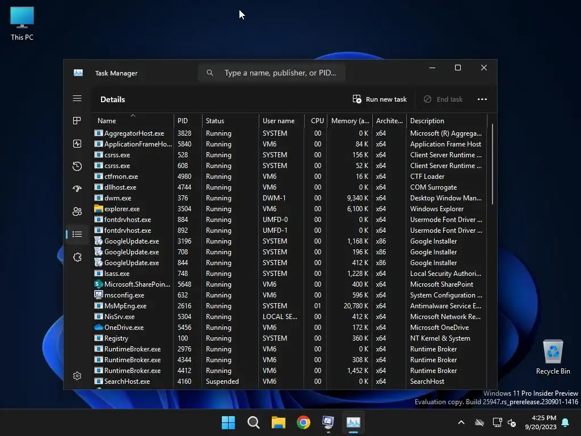
Task: Click the End task button
Action: point(443,99)
